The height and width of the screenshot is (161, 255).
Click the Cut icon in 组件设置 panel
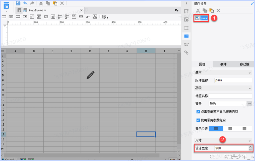198,11
